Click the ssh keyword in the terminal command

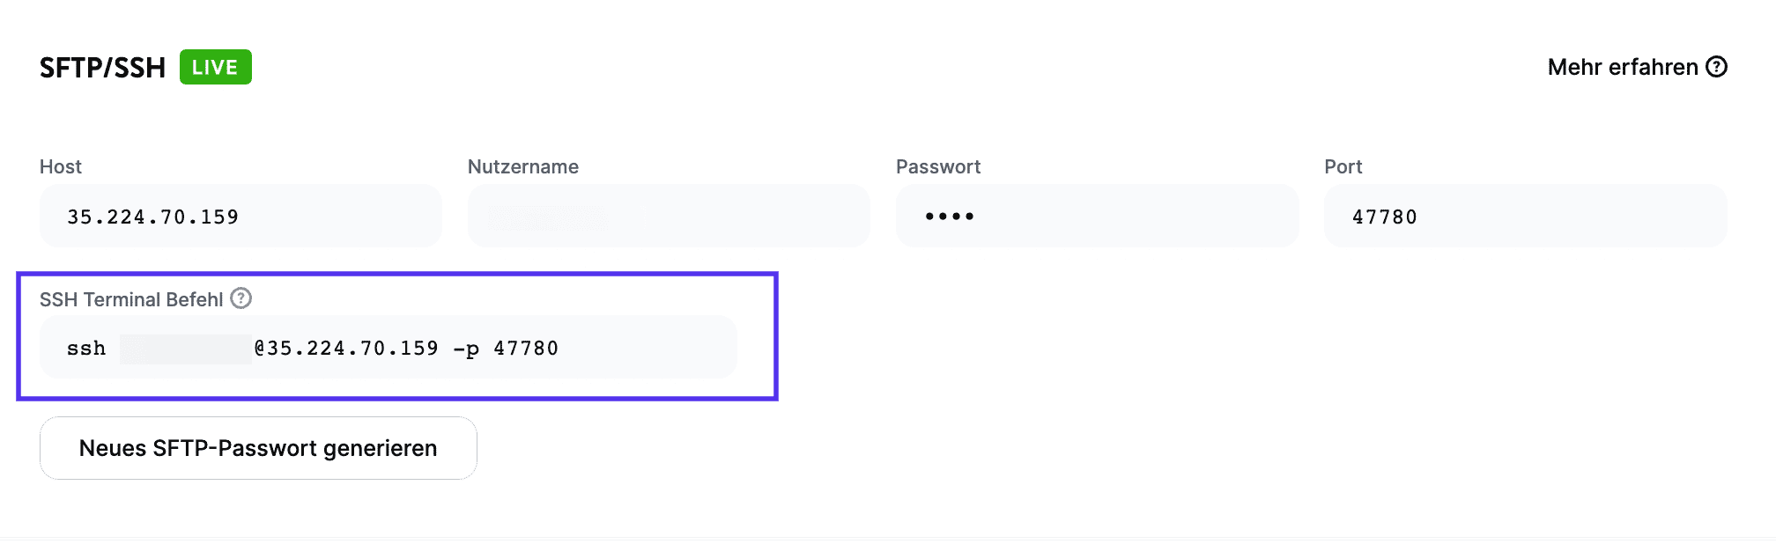pyautogui.click(x=86, y=349)
